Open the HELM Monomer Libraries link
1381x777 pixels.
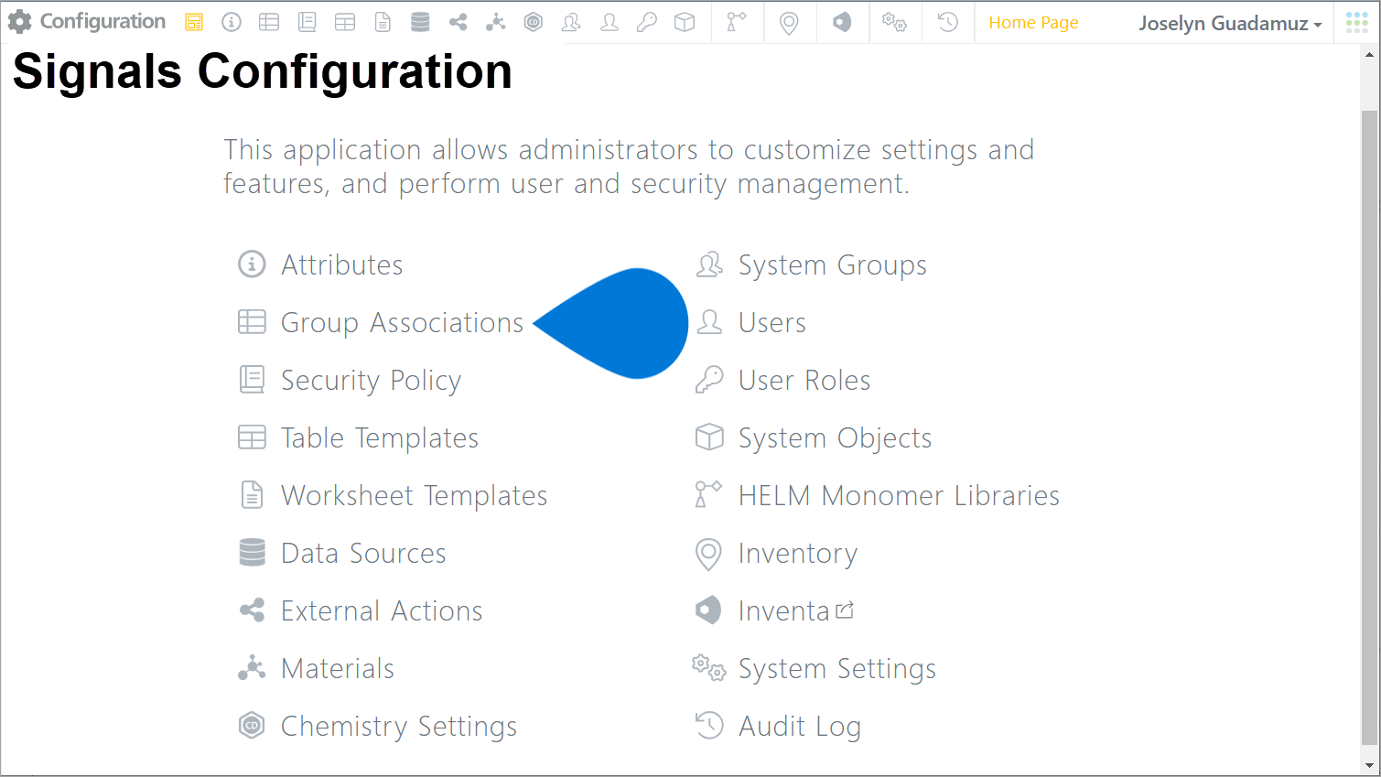[x=899, y=495]
